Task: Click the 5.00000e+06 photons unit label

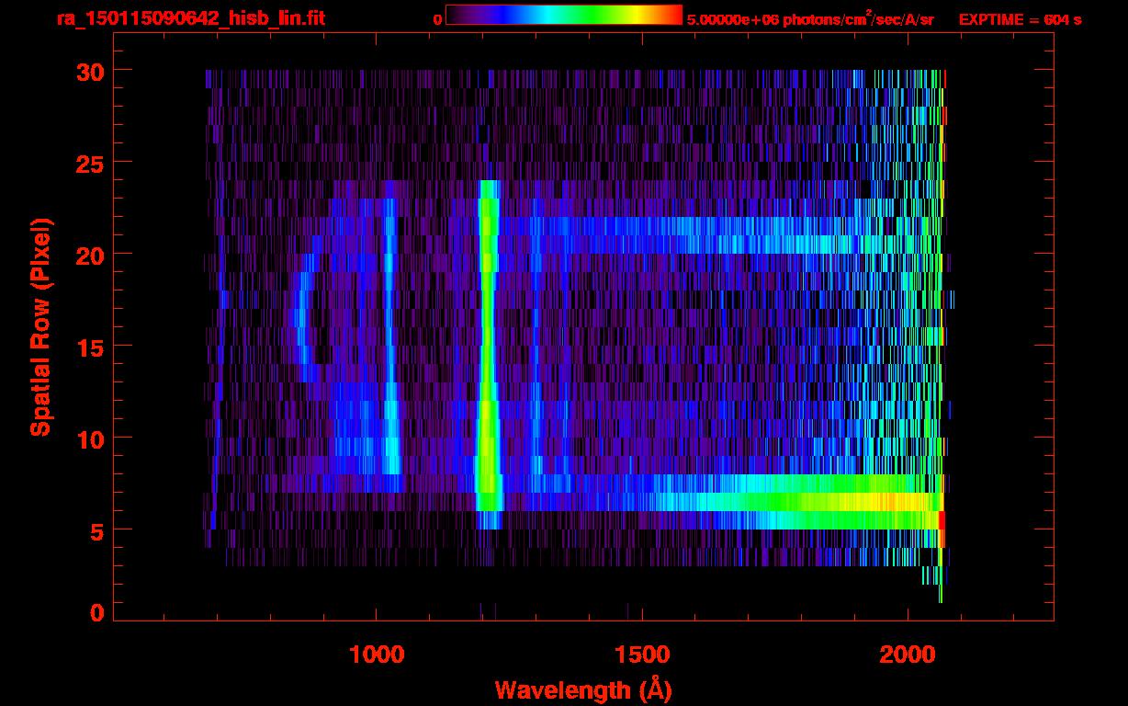Action: (810, 19)
